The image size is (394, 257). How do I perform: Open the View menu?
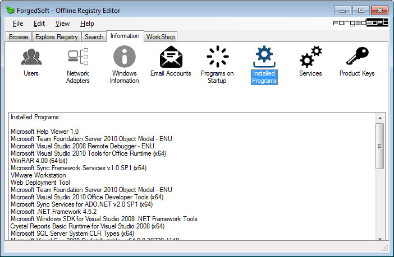click(x=62, y=24)
